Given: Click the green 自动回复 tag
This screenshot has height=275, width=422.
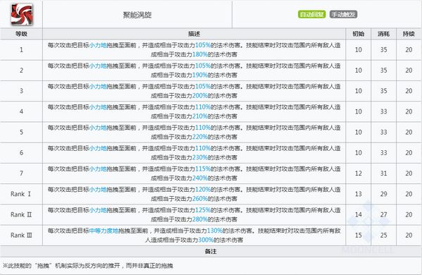Looking at the screenshot, I should click(311, 14).
